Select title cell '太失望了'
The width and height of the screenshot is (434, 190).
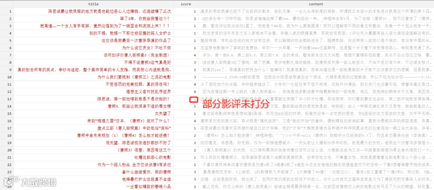pos(163,113)
